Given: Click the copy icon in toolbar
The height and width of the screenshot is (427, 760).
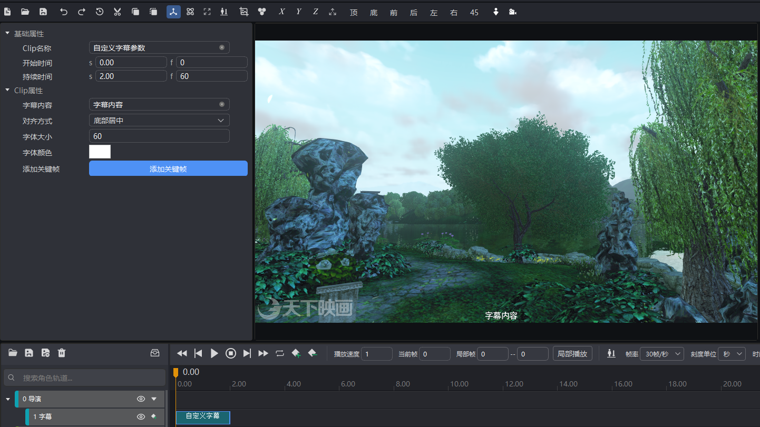Looking at the screenshot, I should [135, 12].
